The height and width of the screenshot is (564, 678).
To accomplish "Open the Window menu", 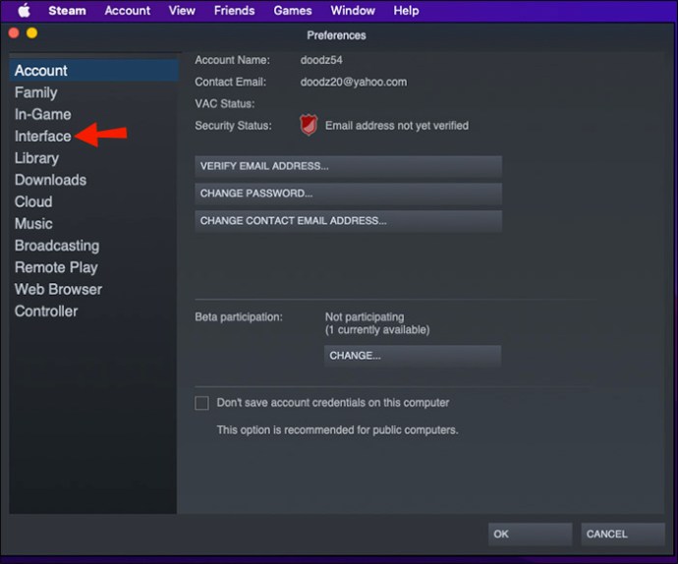I will pos(353,11).
